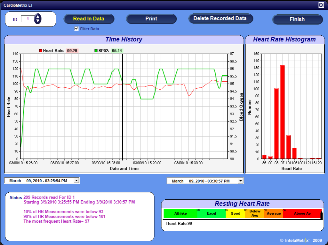Click the 'Heart Rate 99' text
Viewport: 328px width, 245px height.
pos(179,224)
